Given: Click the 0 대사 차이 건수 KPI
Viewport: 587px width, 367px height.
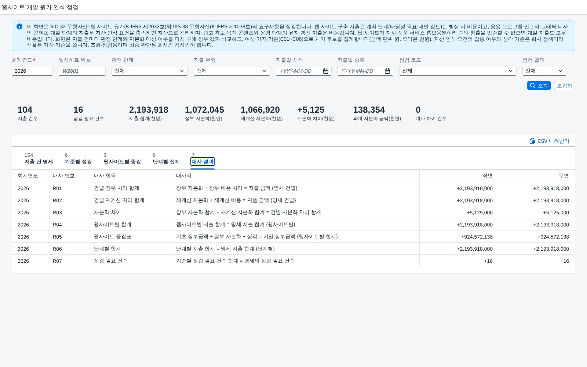Looking at the screenshot, I should point(431,113).
